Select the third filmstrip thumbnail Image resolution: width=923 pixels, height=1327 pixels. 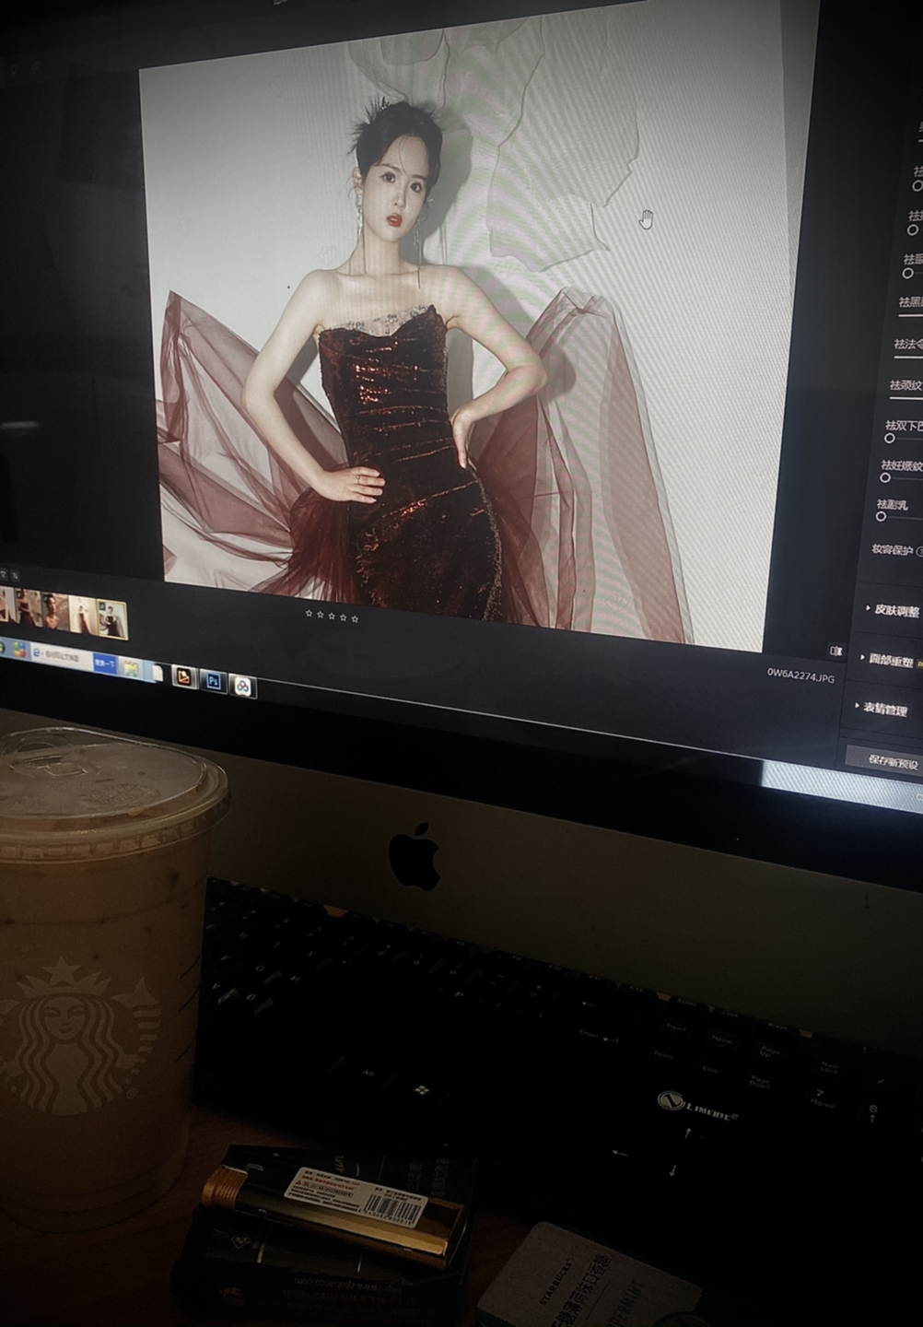[x=55, y=611]
